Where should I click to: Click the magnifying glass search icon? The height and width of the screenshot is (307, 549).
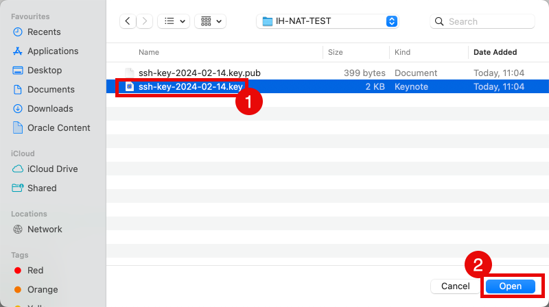(439, 21)
